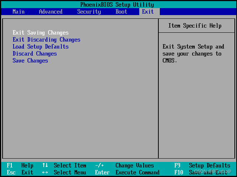
Task: Choose the Save Changes entry
Action: point(30,61)
